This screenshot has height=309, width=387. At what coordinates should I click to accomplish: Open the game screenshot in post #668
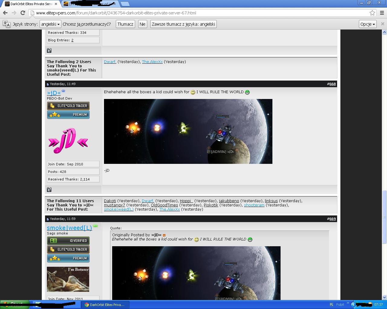click(x=188, y=131)
